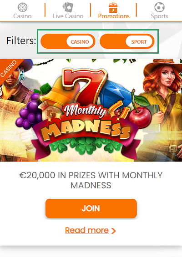This screenshot has width=182, height=257.
Task: Switch to the Casino tab label
Action: pos(22,16)
